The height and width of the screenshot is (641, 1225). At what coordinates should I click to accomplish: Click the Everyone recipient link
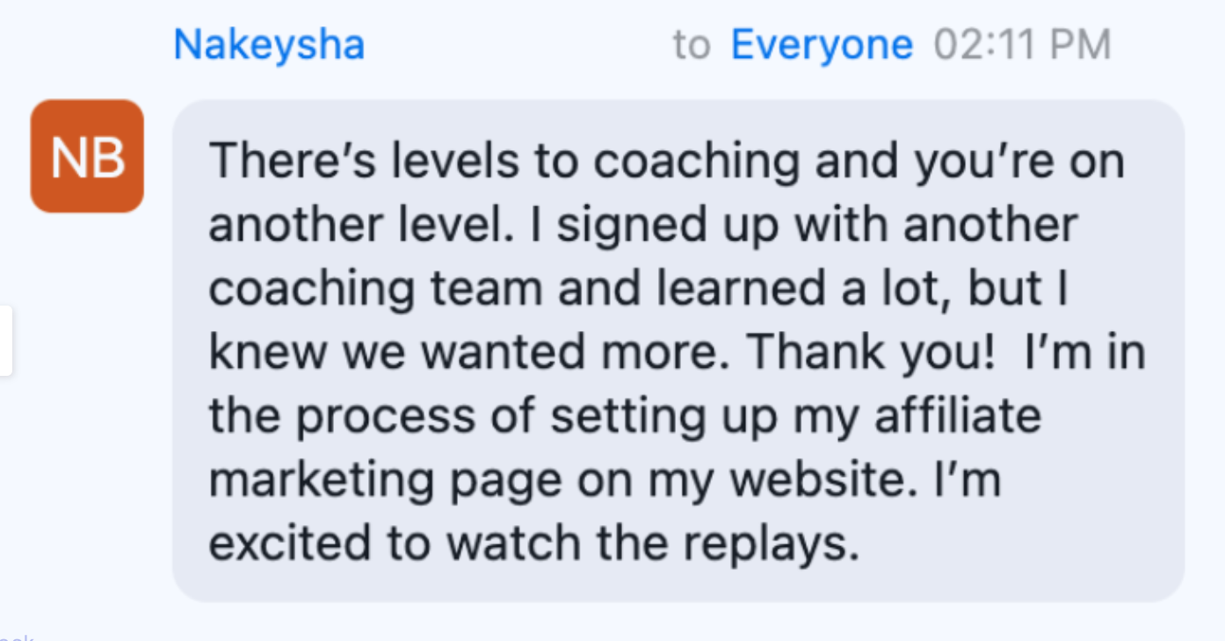[x=822, y=45]
